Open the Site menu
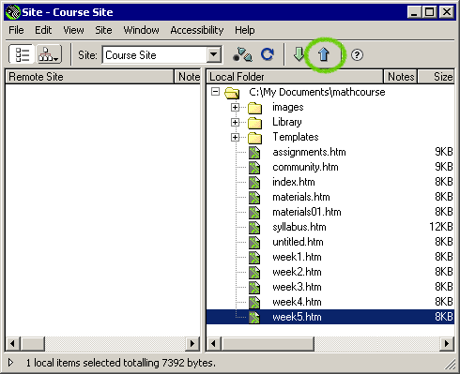Screen dimensions: 460x374 (x=103, y=30)
